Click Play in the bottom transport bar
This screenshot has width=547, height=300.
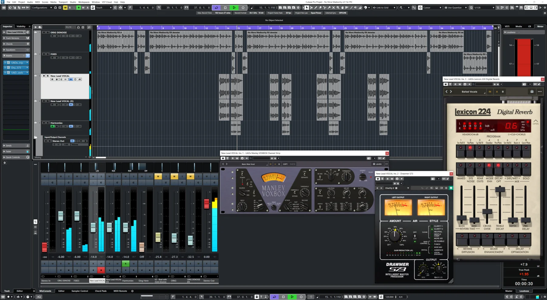[x=292, y=297]
